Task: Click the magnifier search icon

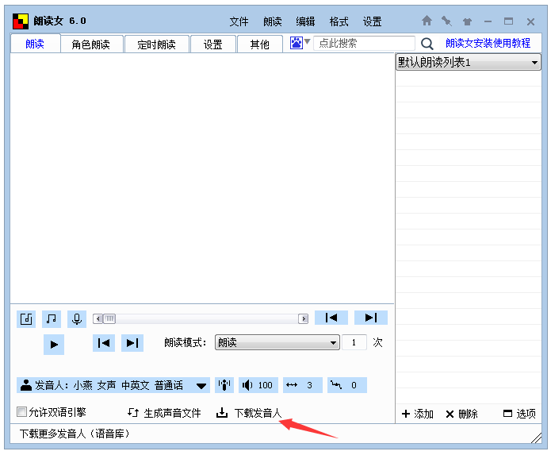Action: pos(427,44)
